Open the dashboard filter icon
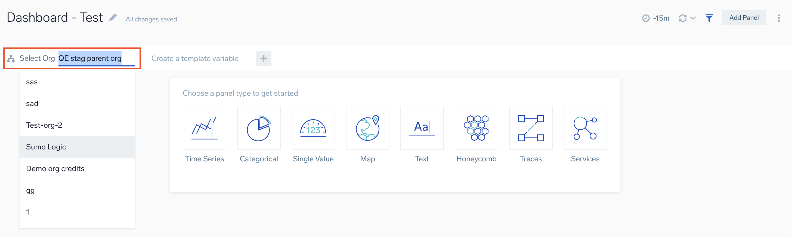 tap(709, 18)
